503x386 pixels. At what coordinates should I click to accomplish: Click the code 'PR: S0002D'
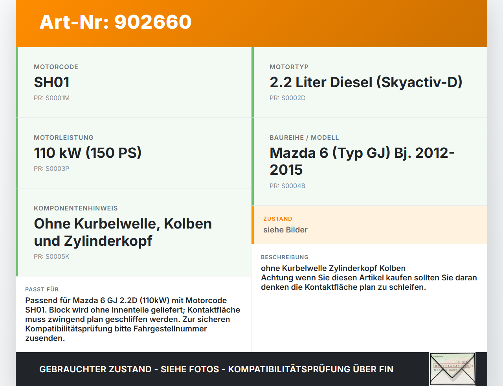(288, 98)
